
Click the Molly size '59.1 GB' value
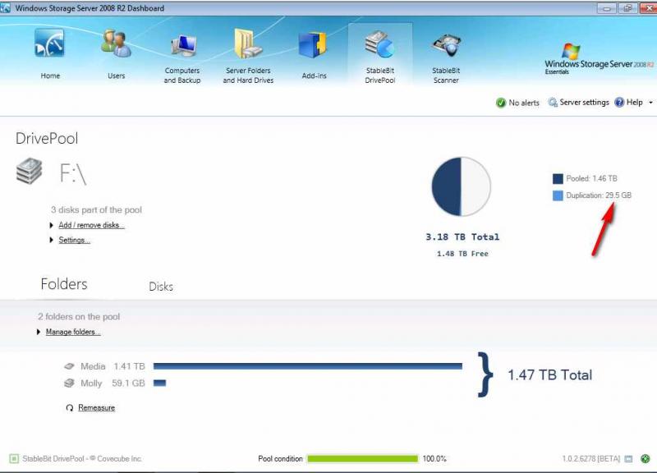pyautogui.click(x=128, y=383)
